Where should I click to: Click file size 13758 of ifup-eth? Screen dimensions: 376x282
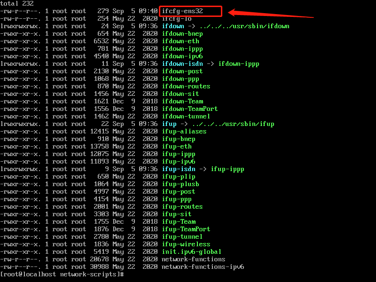[x=99, y=147]
